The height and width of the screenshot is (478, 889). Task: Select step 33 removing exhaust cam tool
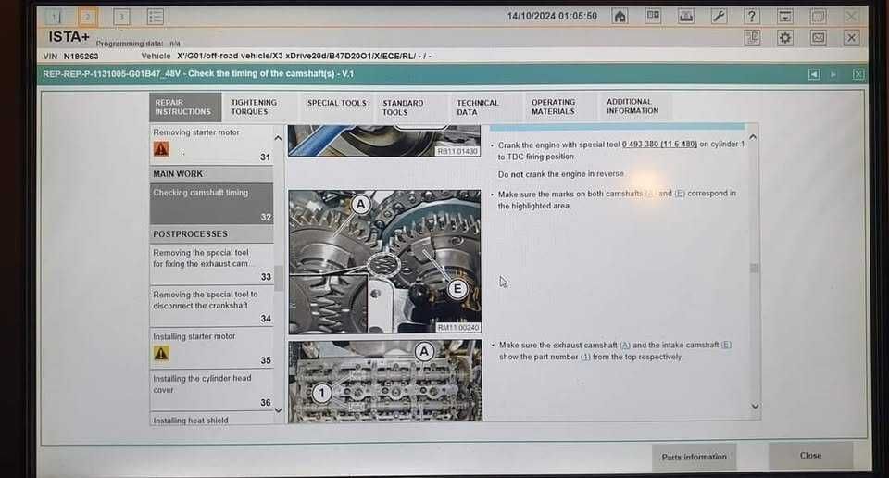coord(211,264)
